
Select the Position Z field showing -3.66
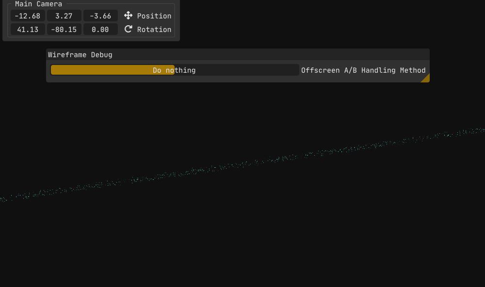(100, 16)
